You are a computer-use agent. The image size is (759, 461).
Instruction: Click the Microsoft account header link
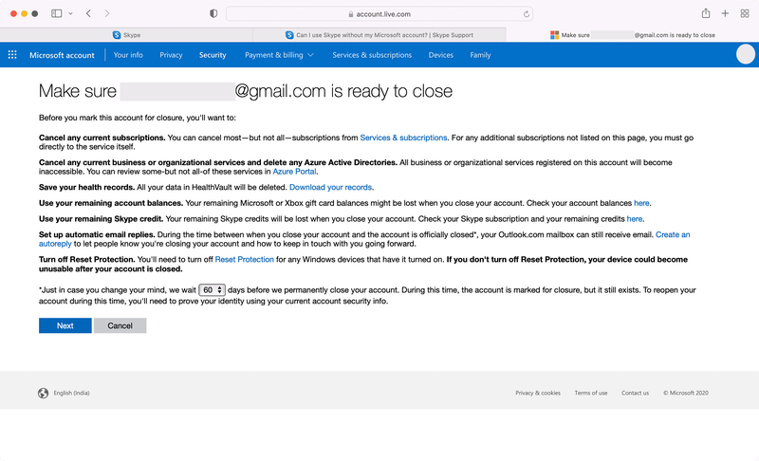point(62,55)
